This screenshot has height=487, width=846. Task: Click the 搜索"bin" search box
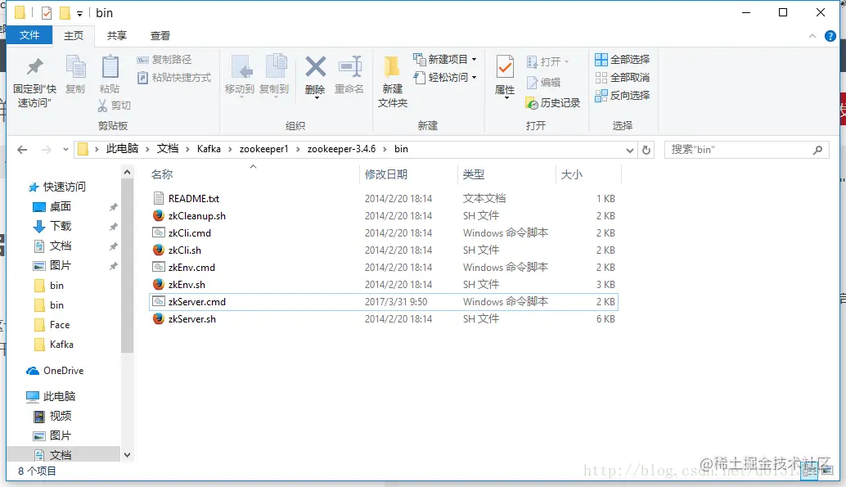(x=746, y=150)
